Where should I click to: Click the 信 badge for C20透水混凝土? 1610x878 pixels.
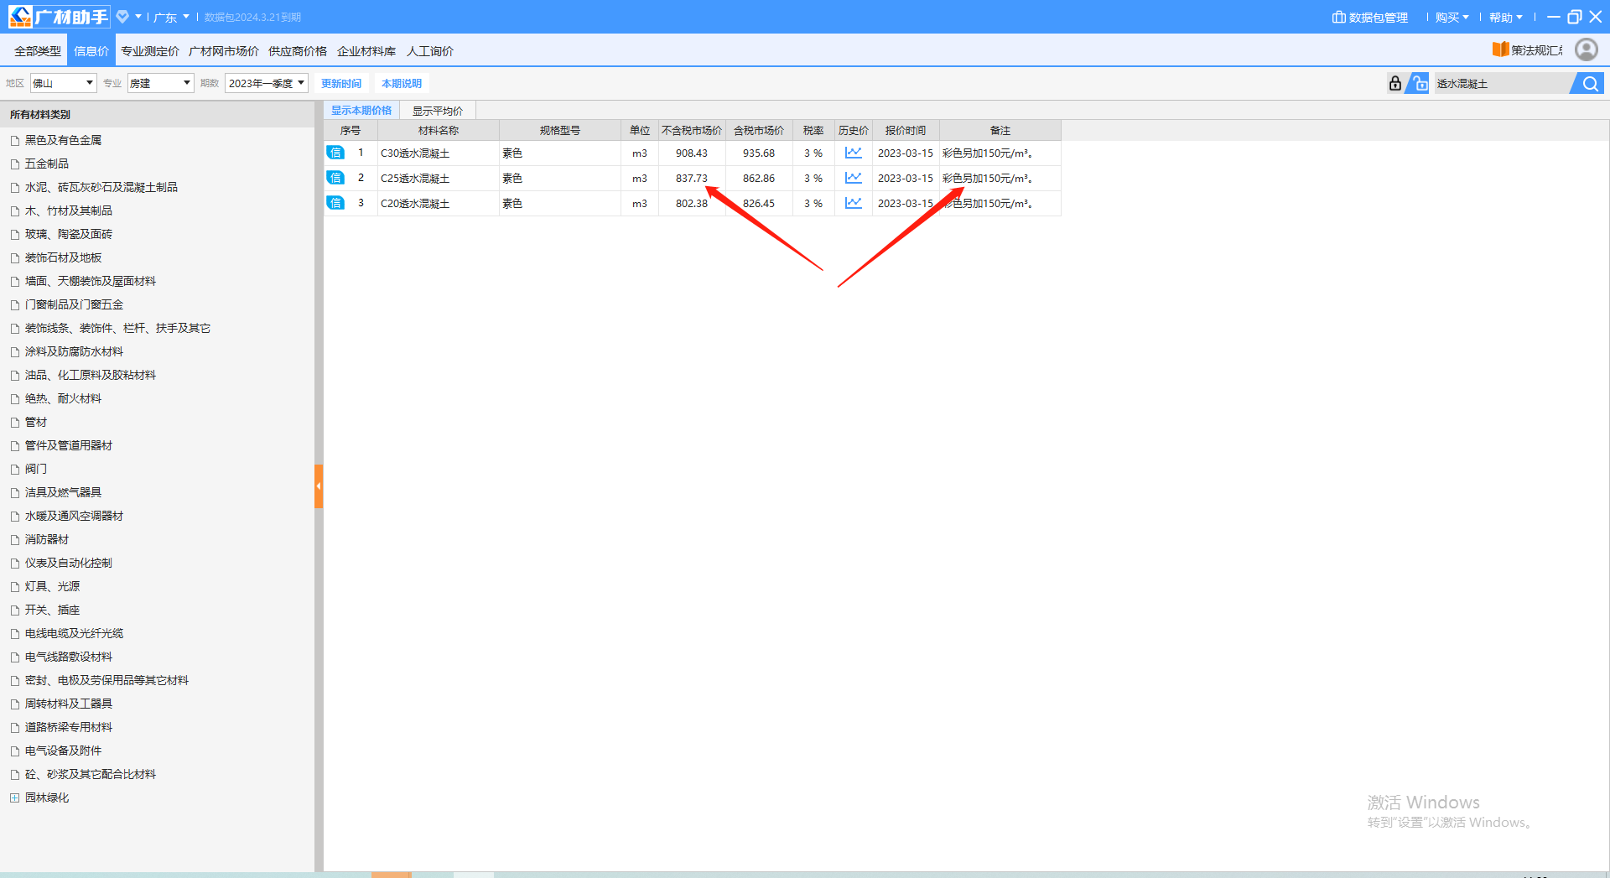(x=335, y=203)
